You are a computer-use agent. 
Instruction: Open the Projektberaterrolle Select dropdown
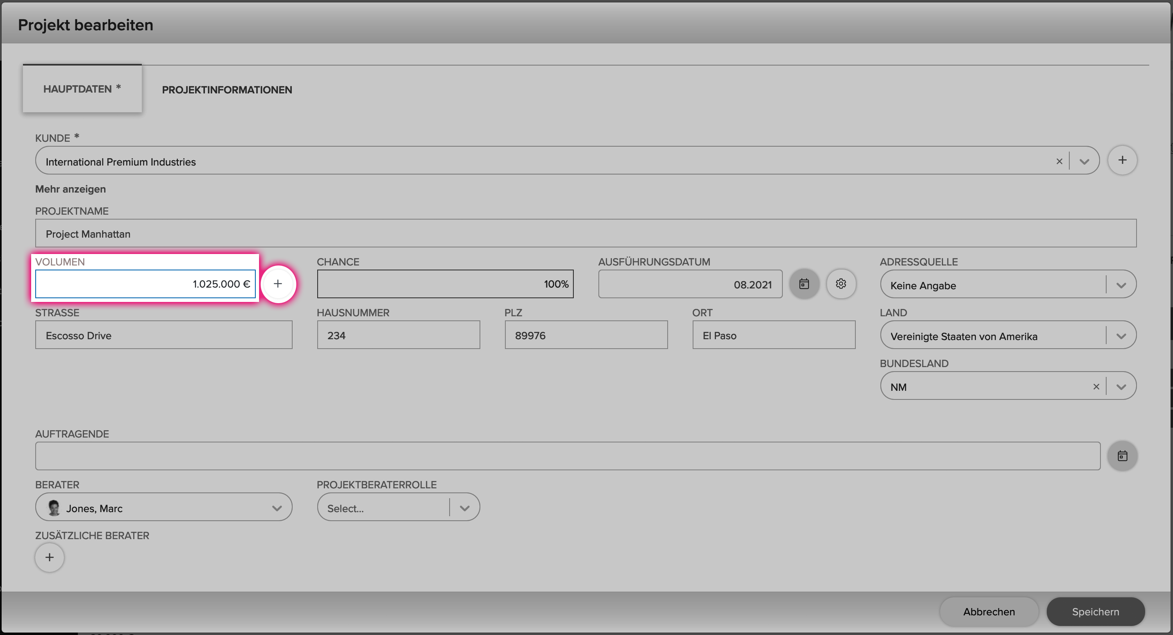398,507
